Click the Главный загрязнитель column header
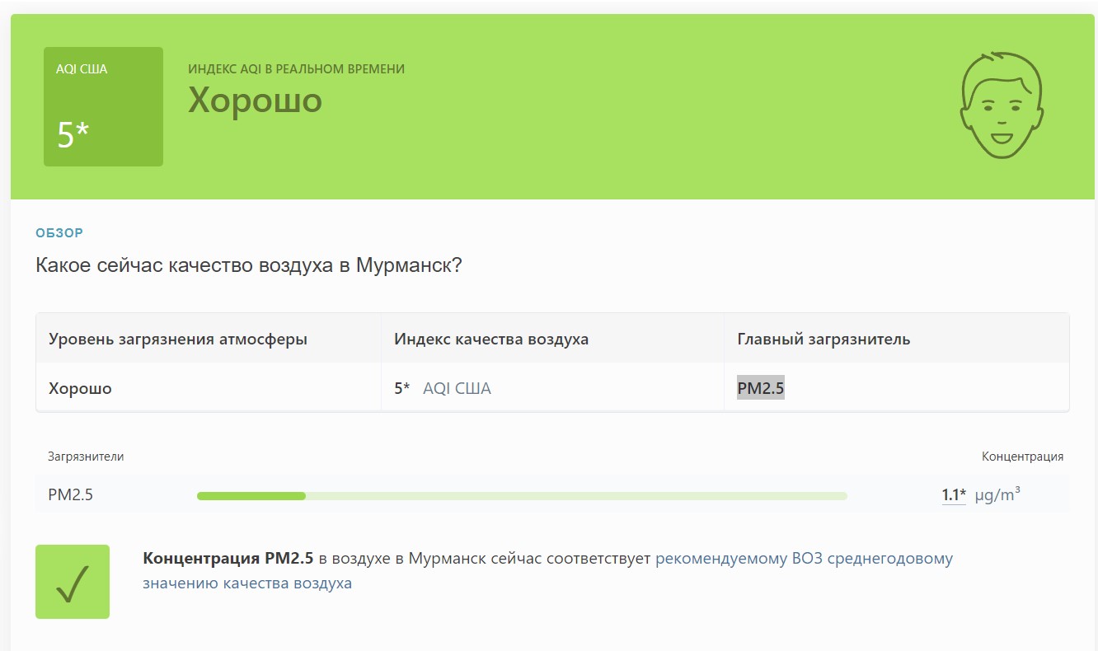 click(x=823, y=340)
